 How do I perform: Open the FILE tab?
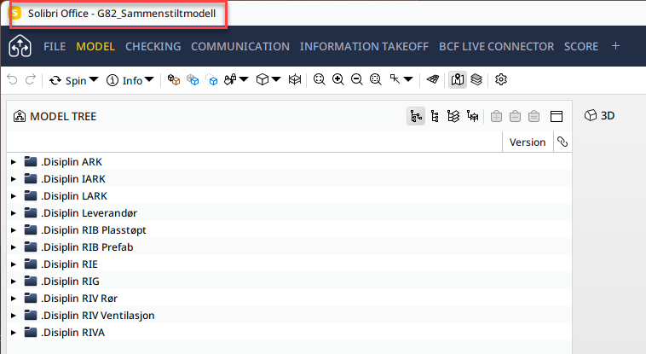coord(55,47)
